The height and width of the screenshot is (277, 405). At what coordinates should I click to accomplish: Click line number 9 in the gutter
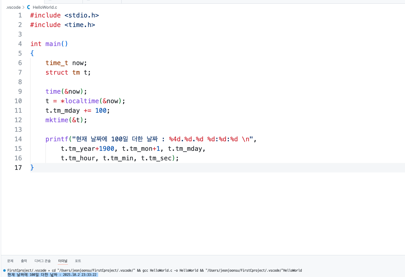(20, 92)
